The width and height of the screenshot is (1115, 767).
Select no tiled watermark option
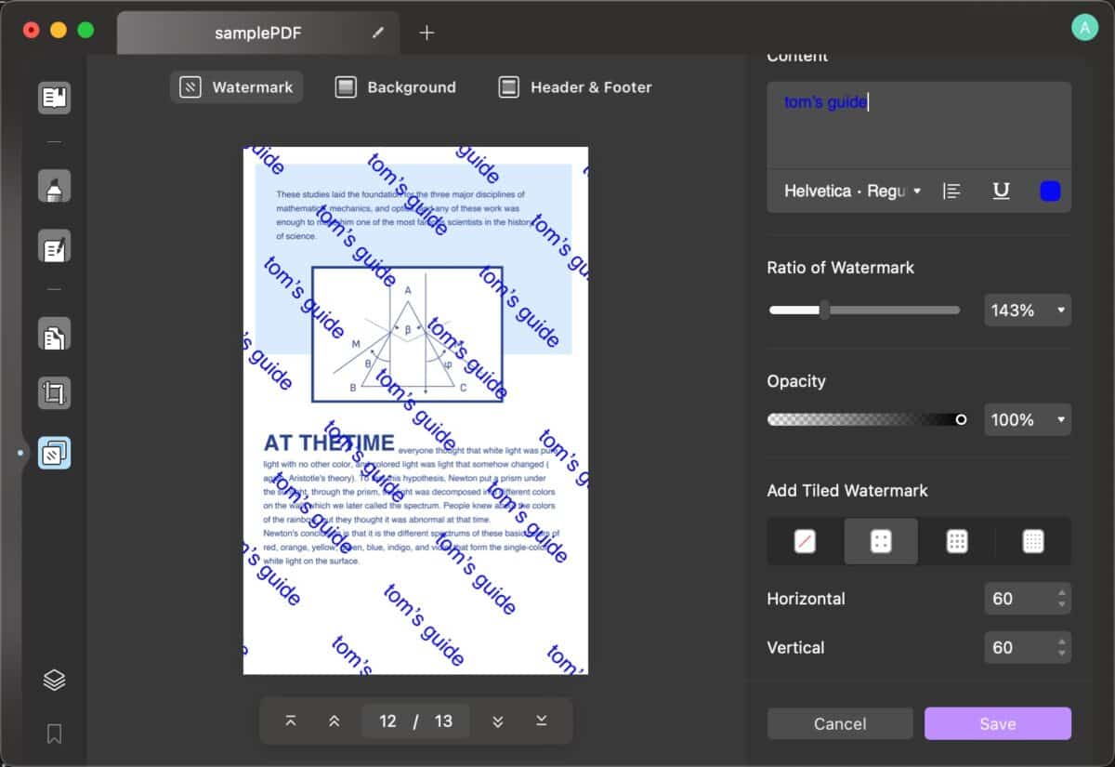pos(806,541)
